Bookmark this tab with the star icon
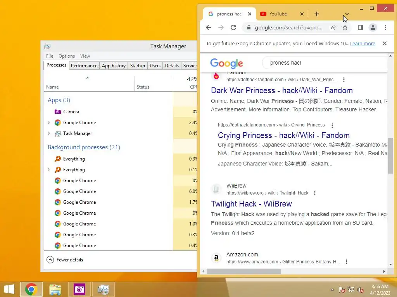This screenshot has width=397, height=297. 345,27
